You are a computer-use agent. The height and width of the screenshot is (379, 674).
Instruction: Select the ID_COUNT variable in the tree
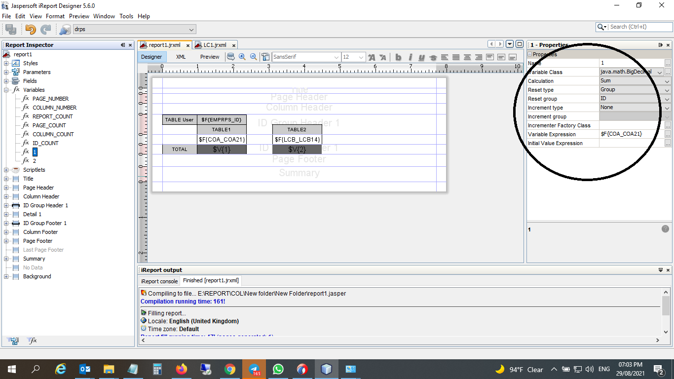pyautogui.click(x=45, y=143)
